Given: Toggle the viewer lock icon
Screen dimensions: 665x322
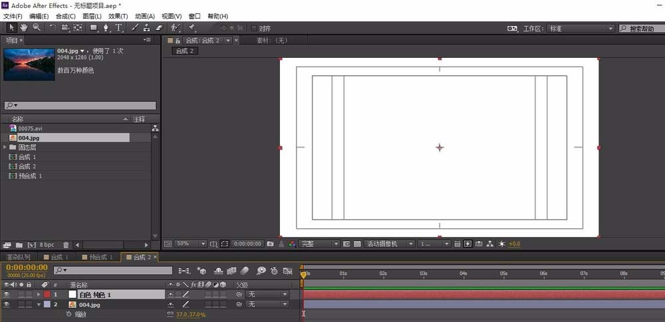Looking at the screenshot, I should point(178,41).
